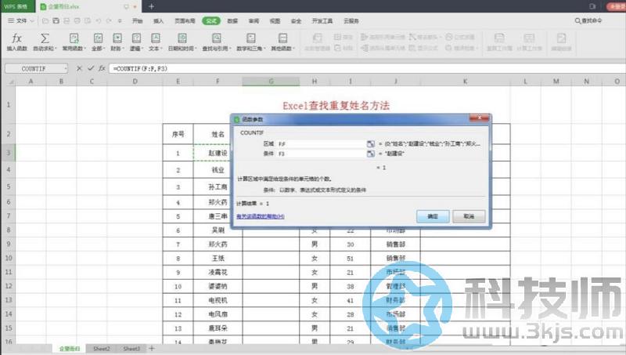Switch to the 视图 View ribbon tab
The image size is (626, 355).
275,21
